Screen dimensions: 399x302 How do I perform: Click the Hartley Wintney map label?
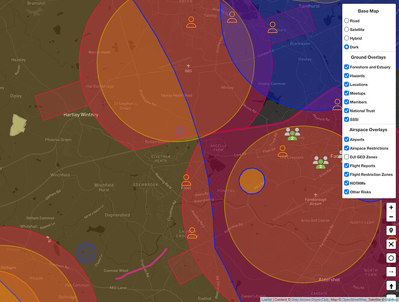coord(81,115)
